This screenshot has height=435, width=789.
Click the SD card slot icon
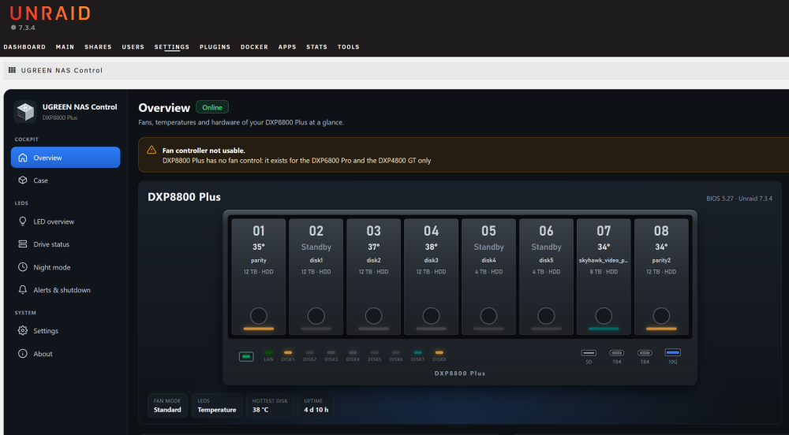tap(589, 352)
